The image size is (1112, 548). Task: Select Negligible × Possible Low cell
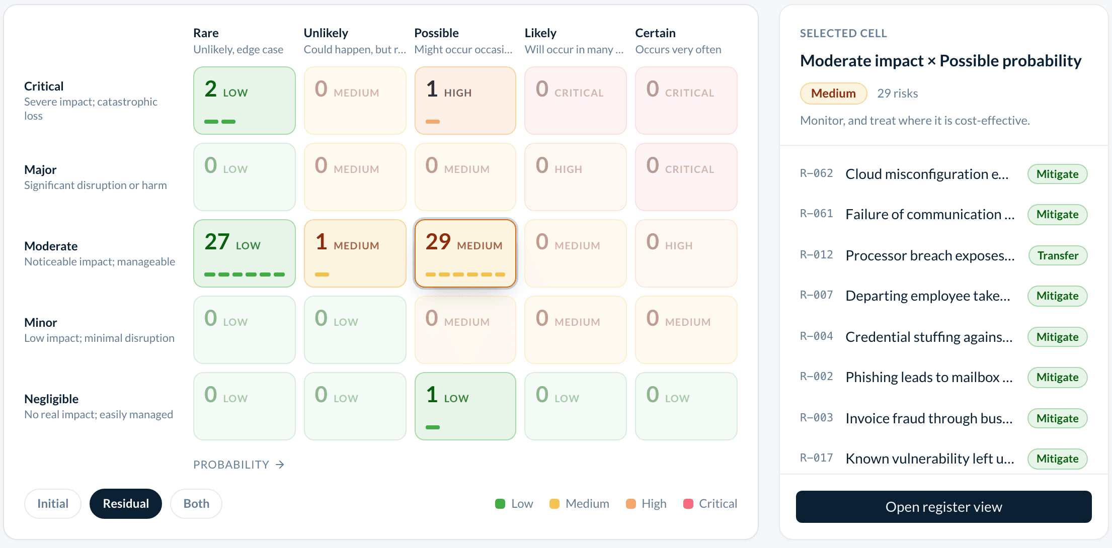click(x=465, y=406)
